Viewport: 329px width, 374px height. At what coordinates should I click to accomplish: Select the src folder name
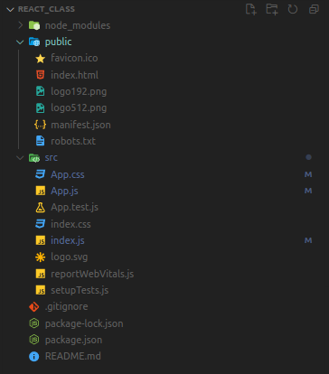52,158
